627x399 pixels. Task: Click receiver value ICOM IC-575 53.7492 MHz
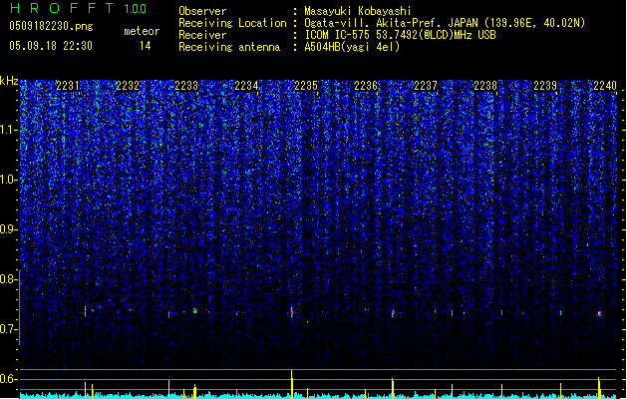click(400, 35)
